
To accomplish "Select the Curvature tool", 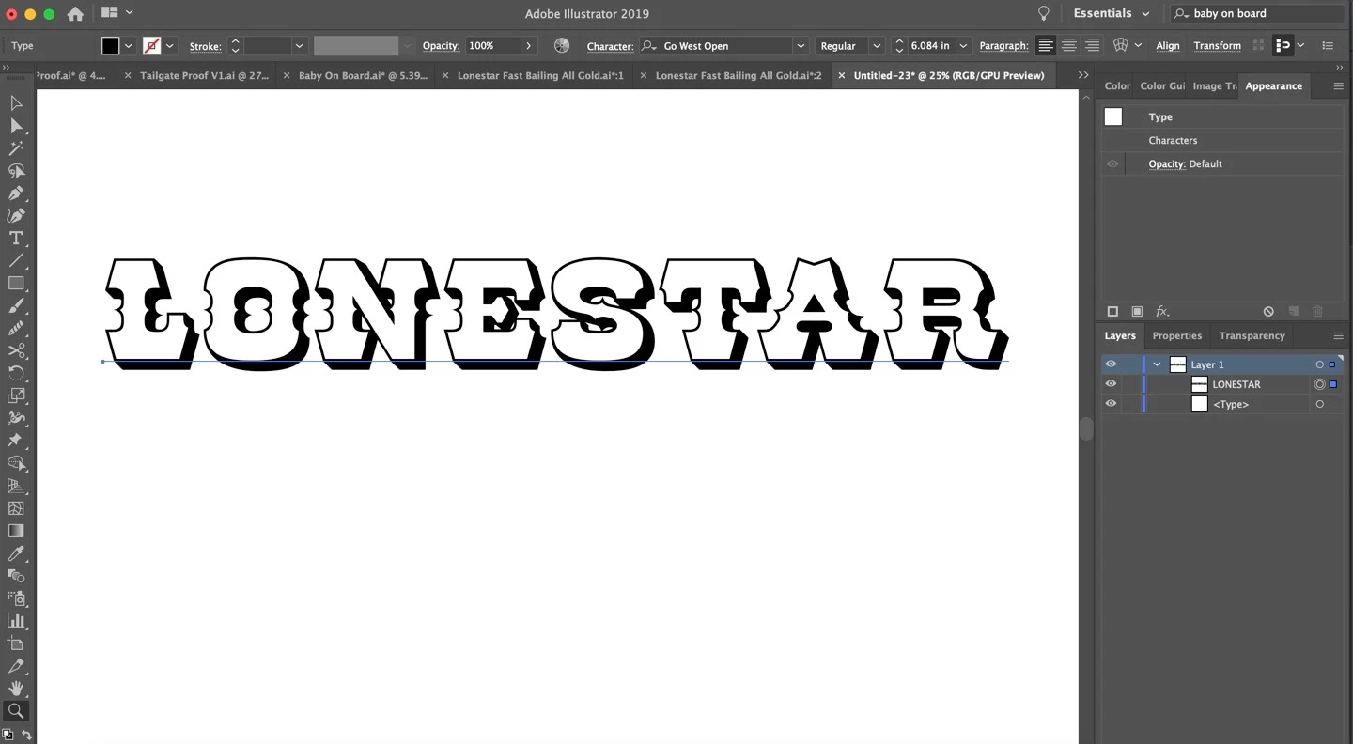I will pyautogui.click(x=16, y=216).
